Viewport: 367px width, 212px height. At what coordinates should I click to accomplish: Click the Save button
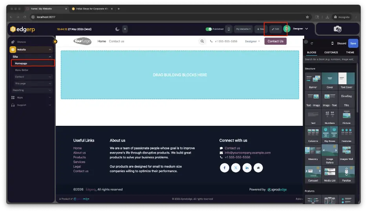click(x=353, y=43)
